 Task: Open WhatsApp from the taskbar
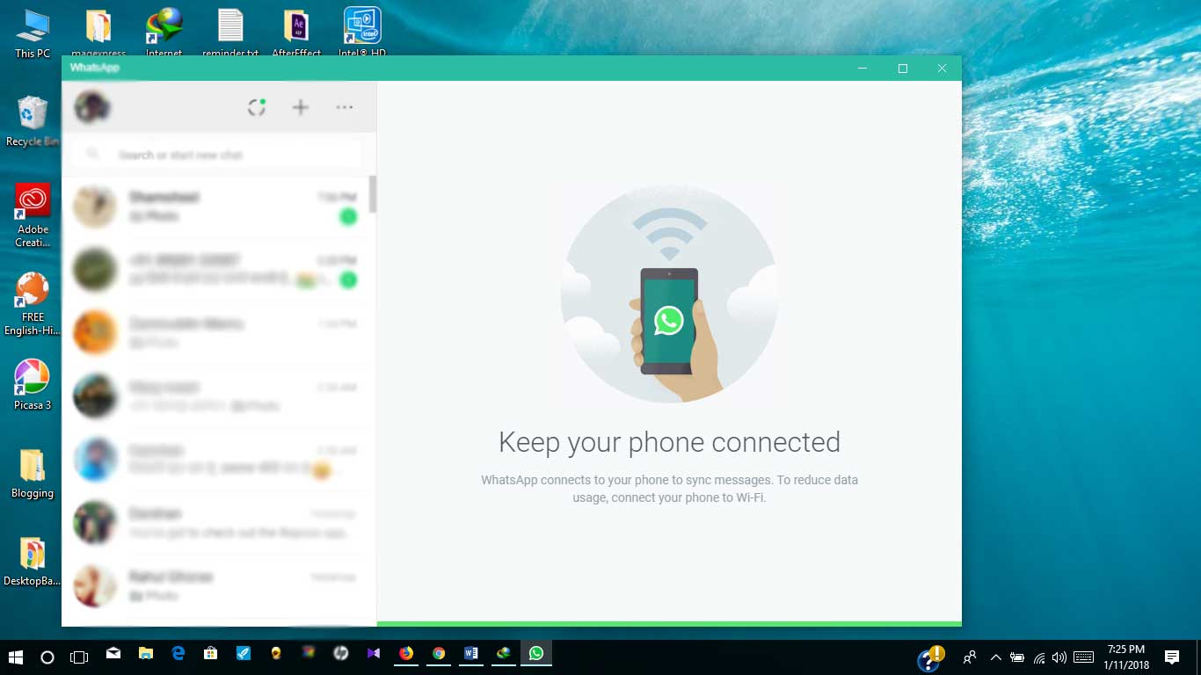point(536,654)
